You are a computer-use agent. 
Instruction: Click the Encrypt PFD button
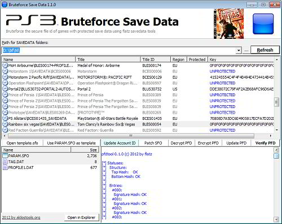[x=208, y=143]
